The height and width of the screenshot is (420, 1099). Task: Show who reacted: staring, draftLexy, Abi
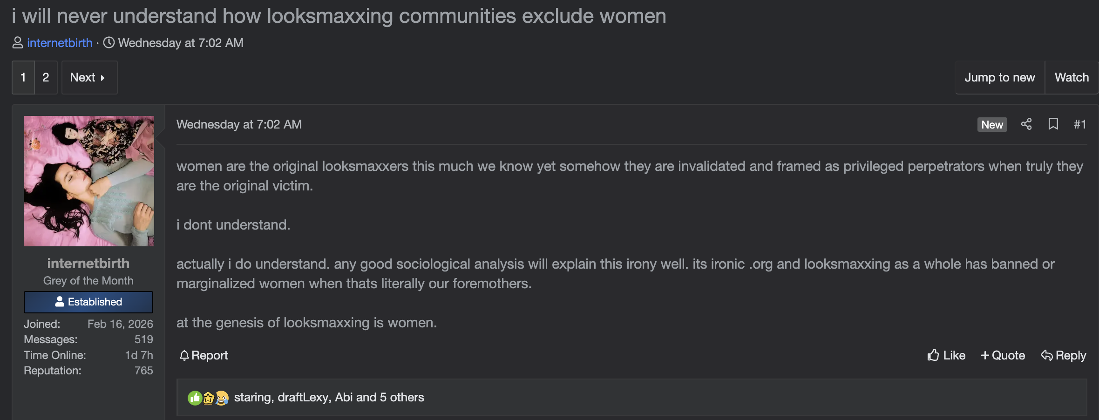pos(329,397)
